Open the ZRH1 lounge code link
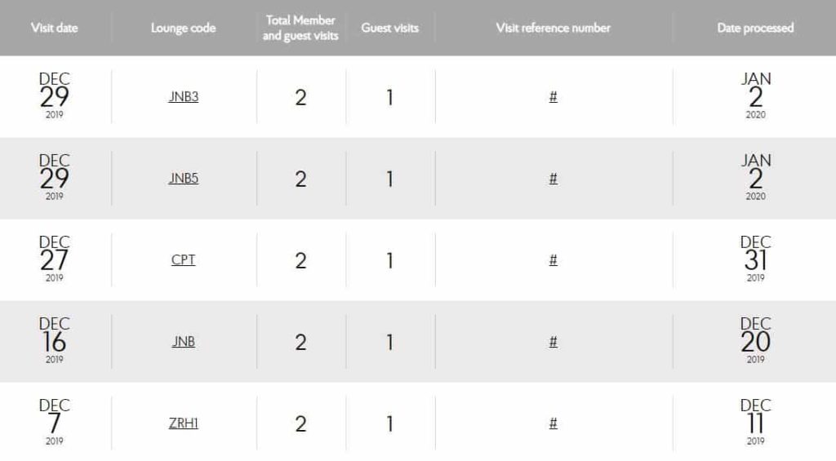The height and width of the screenshot is (461, 836). (x=184, y=423)
